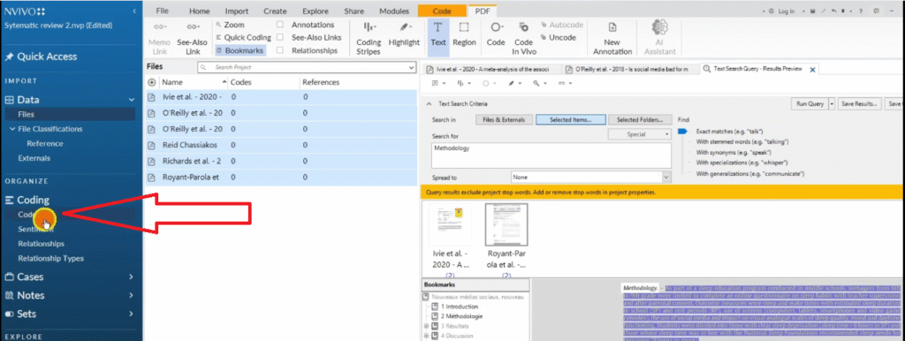Open Relationship Types in navigation
The image size is (905, 341).
(x=50, y=259)
